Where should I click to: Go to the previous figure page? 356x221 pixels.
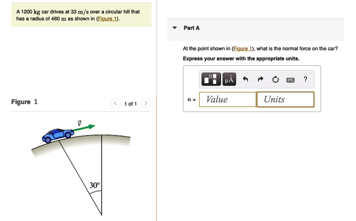(x=115, y=103)
